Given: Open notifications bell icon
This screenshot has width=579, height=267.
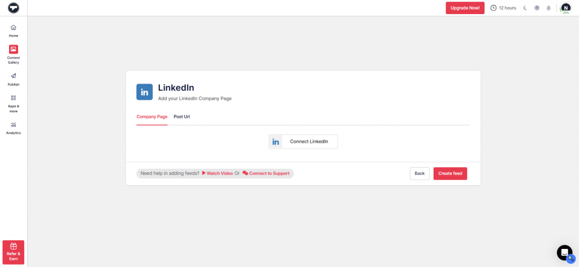Looking at the screenshot, I should [548, 8].
